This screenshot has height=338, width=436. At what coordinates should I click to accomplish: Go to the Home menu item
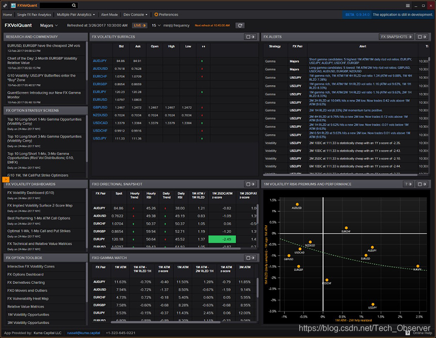point(8,15)
